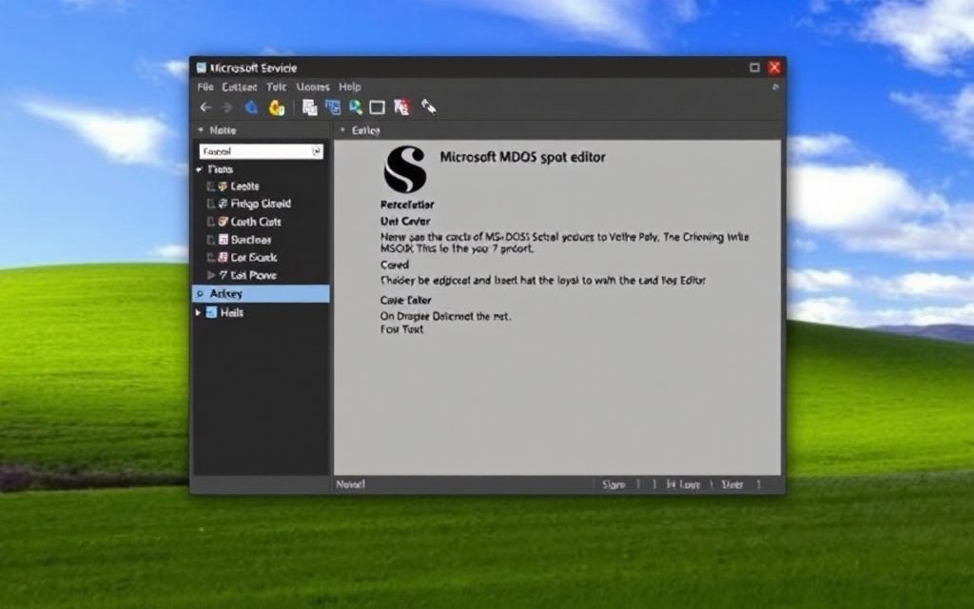Go back with the left arrow toolbar icon
Image resolution: width=974 pixels, height=609 pixels.
point(205,108)
